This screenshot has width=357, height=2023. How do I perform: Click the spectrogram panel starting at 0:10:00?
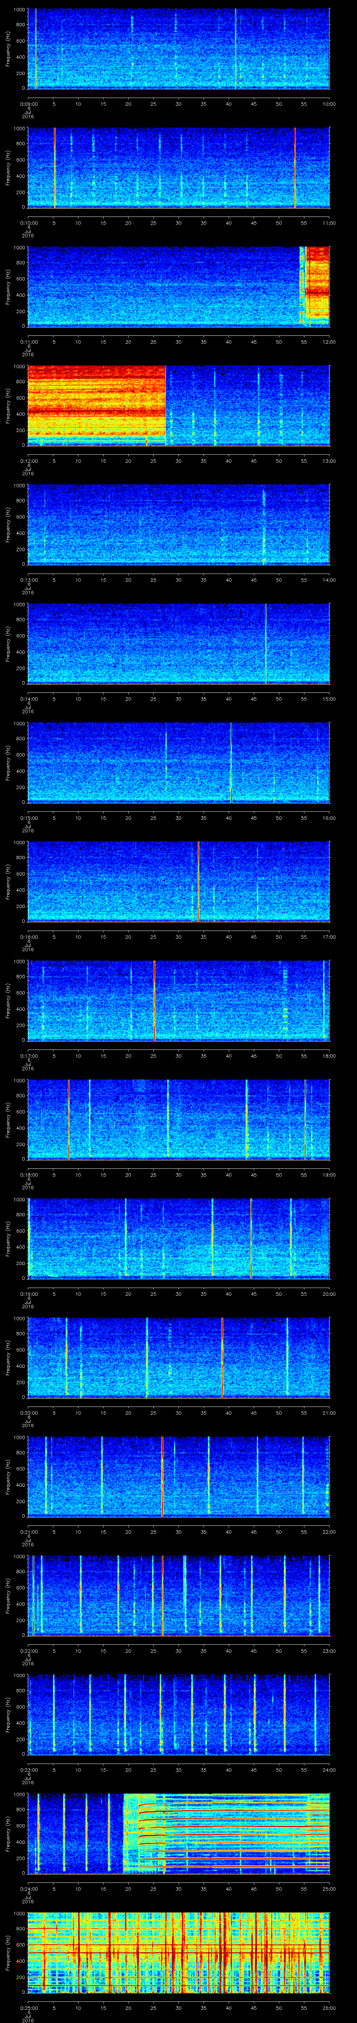tap(179, 167)
